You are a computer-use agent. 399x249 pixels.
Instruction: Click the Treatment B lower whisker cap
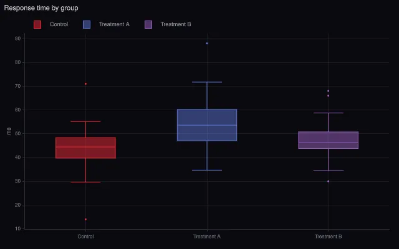click(329, 171)
